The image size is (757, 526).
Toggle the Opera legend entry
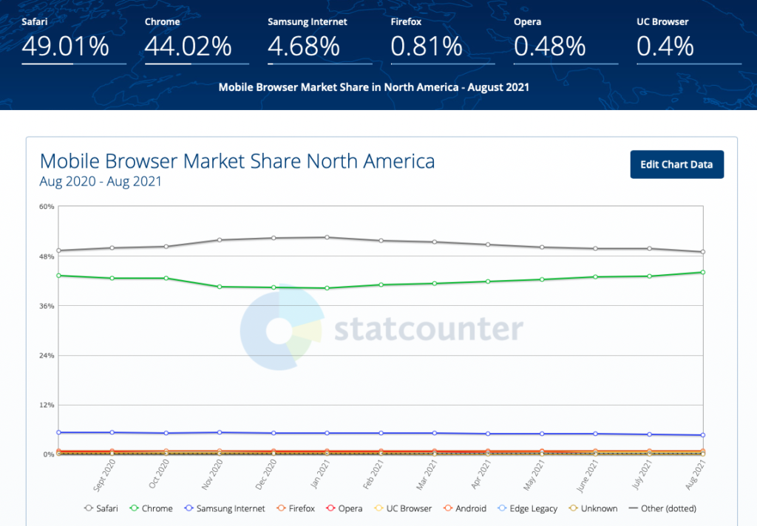344,508
